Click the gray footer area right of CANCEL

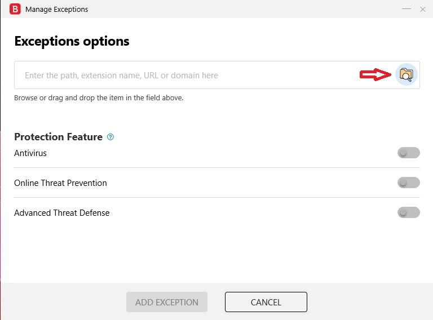(x=366, y=302)
